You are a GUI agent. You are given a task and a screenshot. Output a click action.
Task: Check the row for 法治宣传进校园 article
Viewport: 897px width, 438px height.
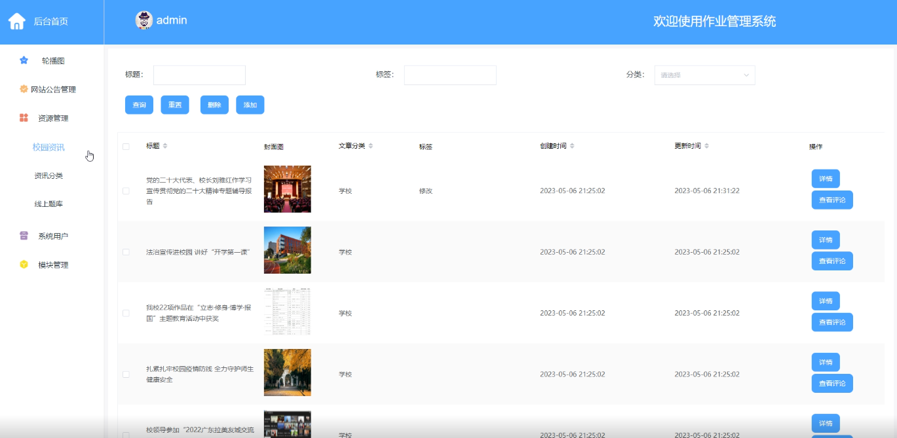click(x=126, y=252)
